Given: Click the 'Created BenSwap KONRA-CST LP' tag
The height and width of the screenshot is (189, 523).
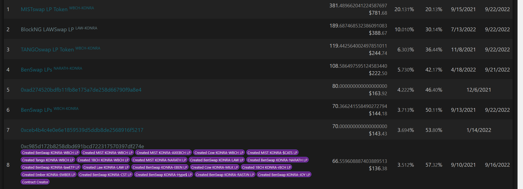Looking at the screenshot, I should (x=105, y=175).
